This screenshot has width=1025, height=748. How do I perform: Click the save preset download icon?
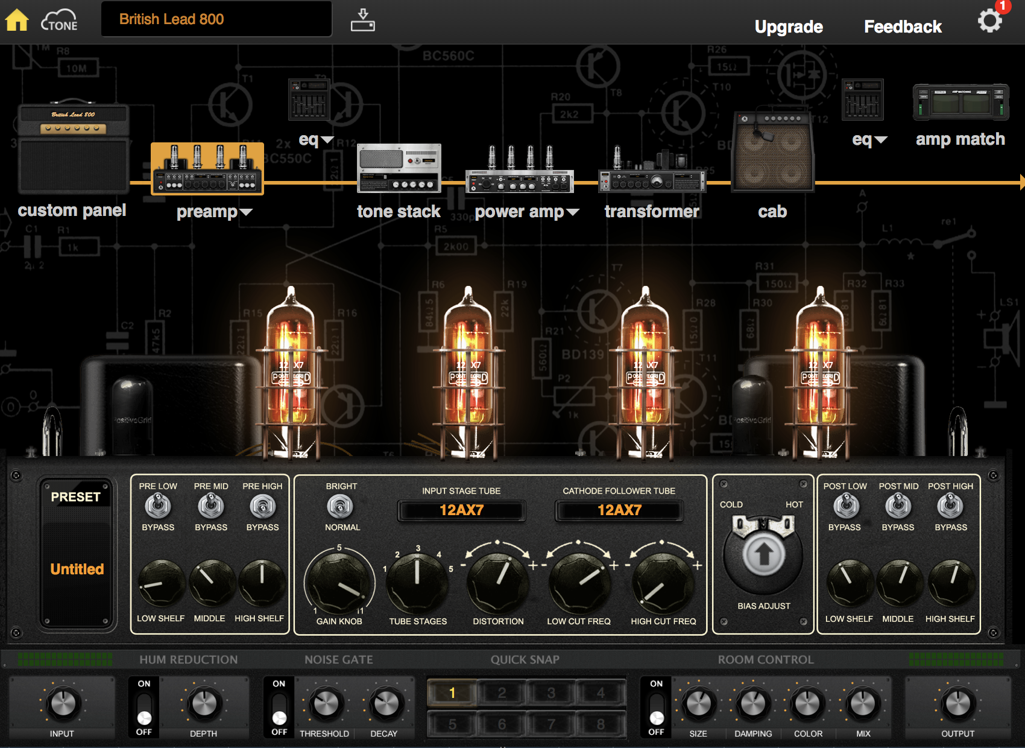[x=363, y=20]
